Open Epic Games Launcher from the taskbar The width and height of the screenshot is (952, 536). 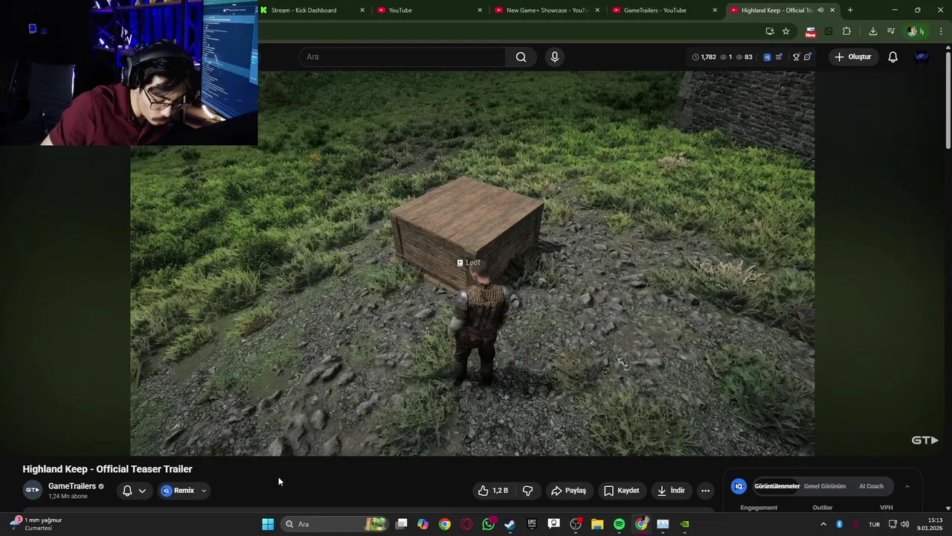(x=532, y=524)
